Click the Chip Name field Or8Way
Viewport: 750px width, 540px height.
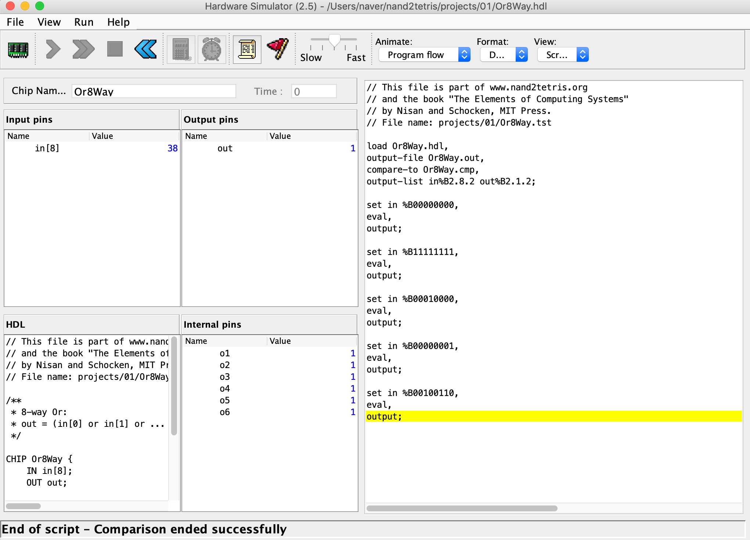[x=154, y=91]
